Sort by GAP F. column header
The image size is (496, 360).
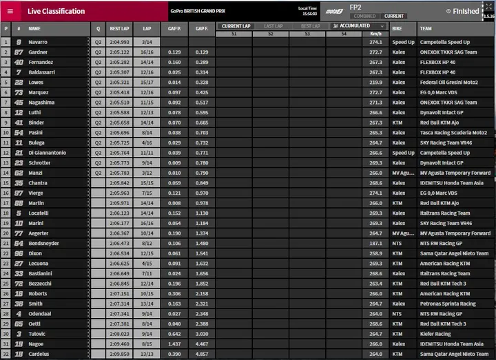coord(202,29)
